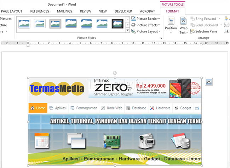Apply the sixth picture style, Soft Edge Rectangle
The image size is (230, 168).
pyautogui.click(x=102, y=24)
